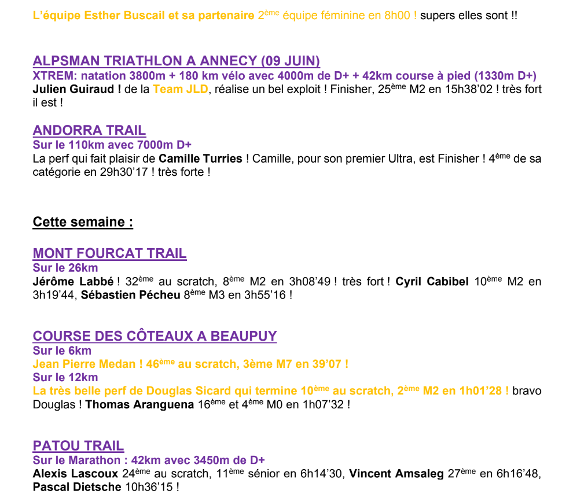Screen dimensions: 573x494
Task: Click the name 'Camille Turries'
Action: pos(201,159)
